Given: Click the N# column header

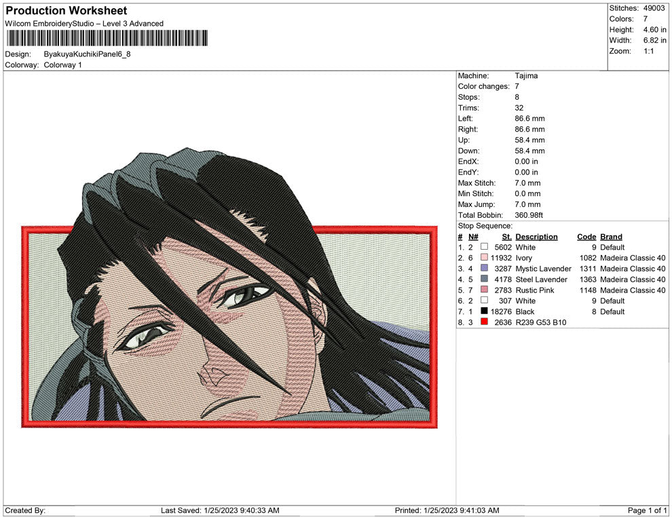Looking at the screenshot, I should [x=473, y=236].
